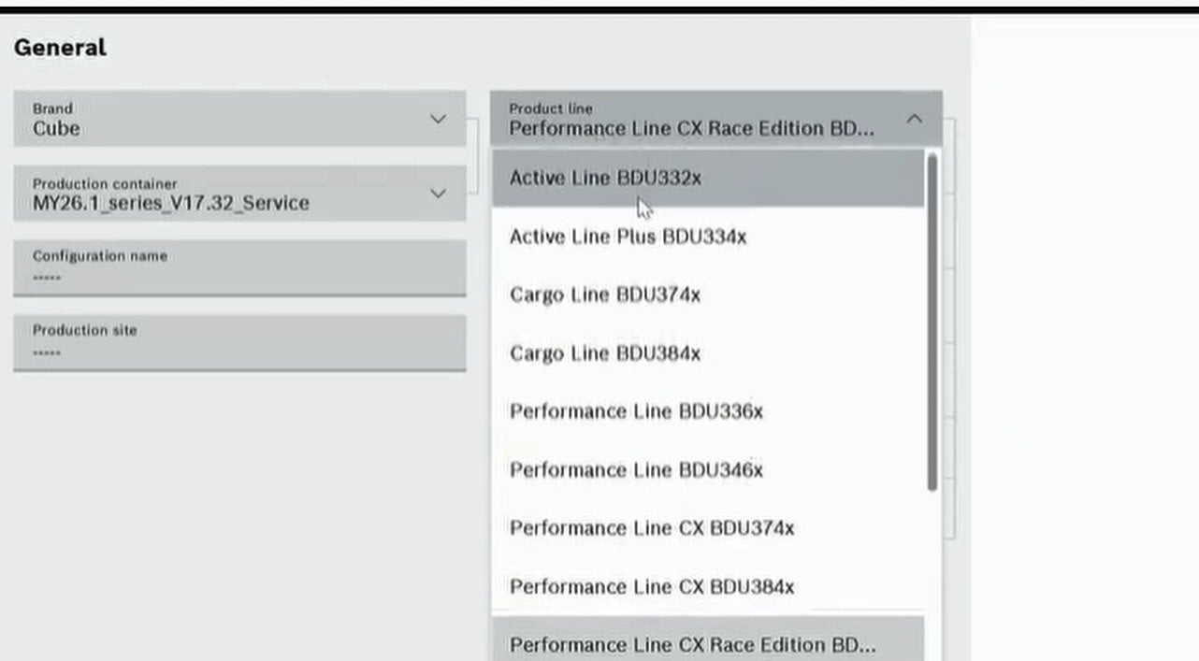Select Performance Line CX BDU384x

708,586
